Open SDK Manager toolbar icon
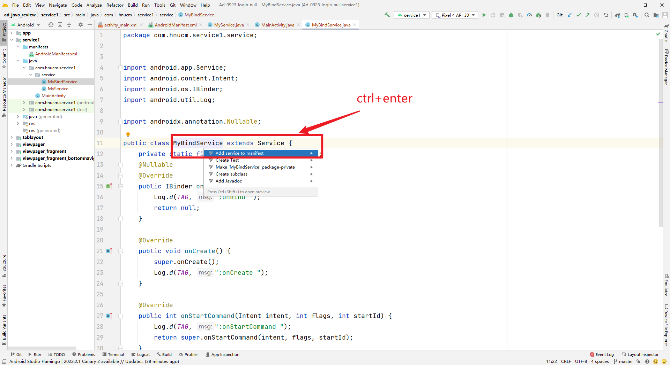The height and width of the screenshot is (365, 670). point(635,15)
